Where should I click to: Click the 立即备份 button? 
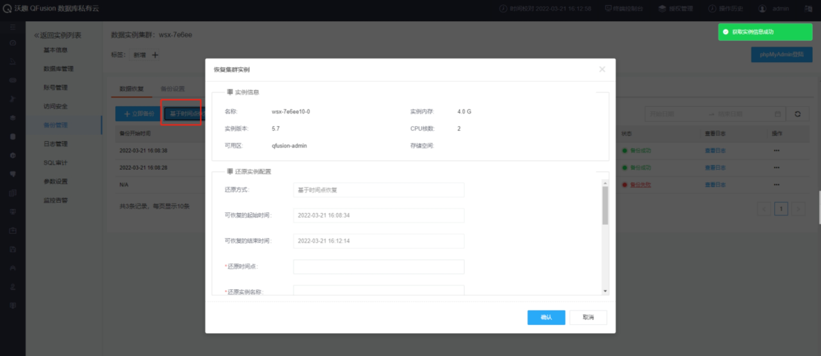click(x=139, y=114)
